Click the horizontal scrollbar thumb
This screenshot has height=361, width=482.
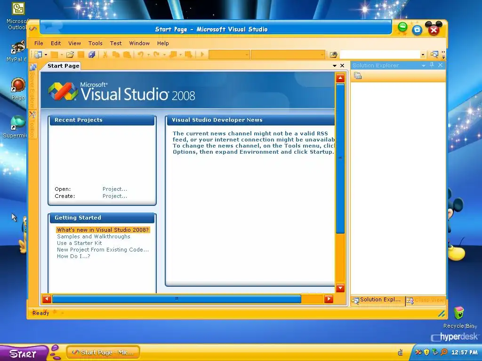point(177,298)
